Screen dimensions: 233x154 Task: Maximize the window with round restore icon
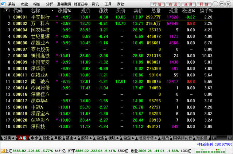pos(222,4)
